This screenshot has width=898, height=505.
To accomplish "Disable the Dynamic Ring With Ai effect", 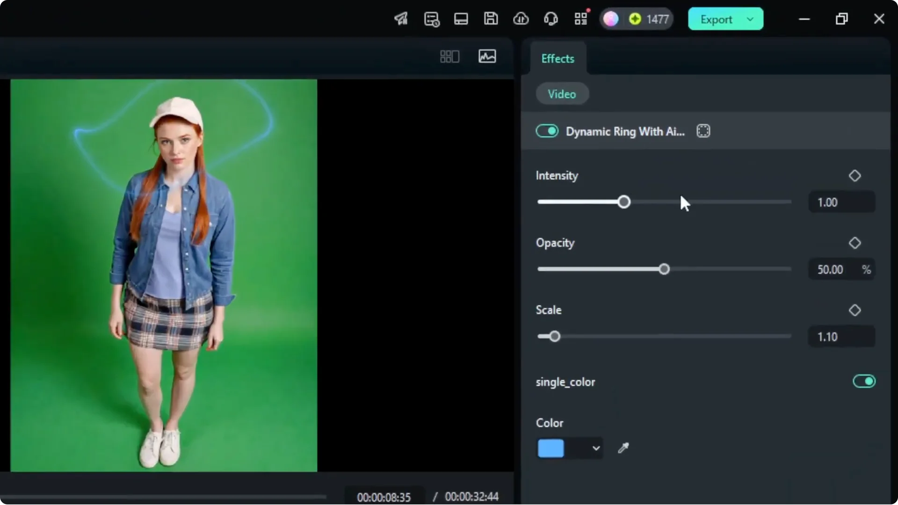I will [547, 131].
